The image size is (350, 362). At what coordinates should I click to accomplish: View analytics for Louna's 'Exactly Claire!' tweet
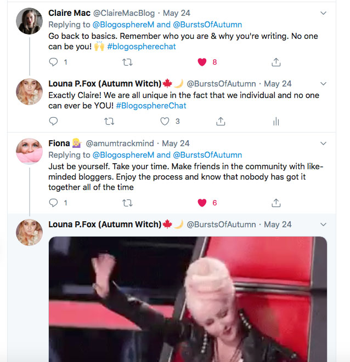(x=276, y=121)
